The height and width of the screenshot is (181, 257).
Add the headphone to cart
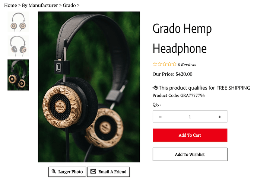point(190,135)
